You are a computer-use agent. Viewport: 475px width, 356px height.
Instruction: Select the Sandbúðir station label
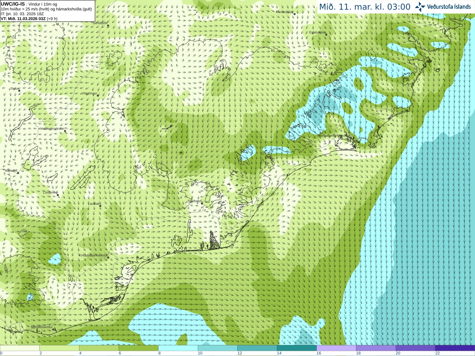[x=100, y=23]
